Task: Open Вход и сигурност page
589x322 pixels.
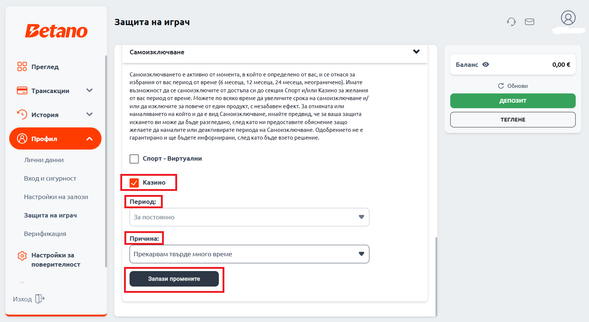Action: [50, 178]
